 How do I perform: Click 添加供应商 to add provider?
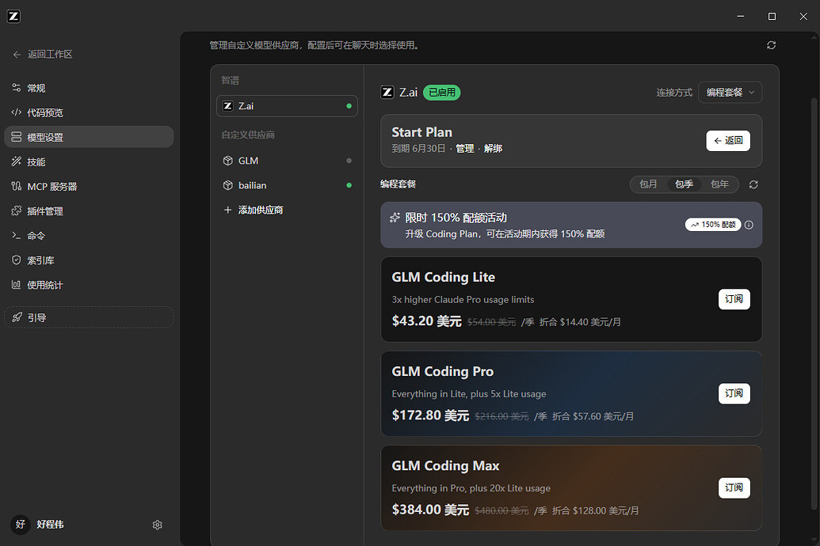[287, 210]
